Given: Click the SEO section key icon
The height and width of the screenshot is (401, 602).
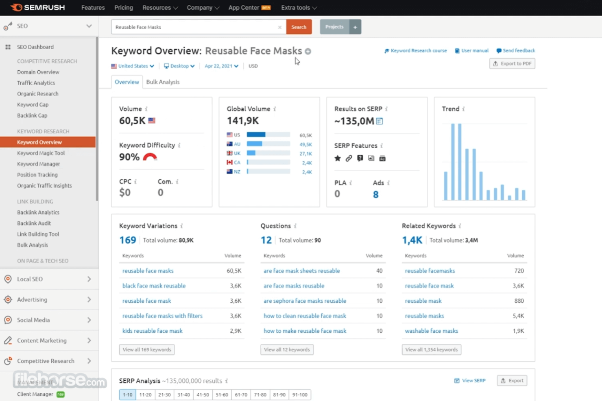Looking at the screenshot, I should click(x=8, y=26).
